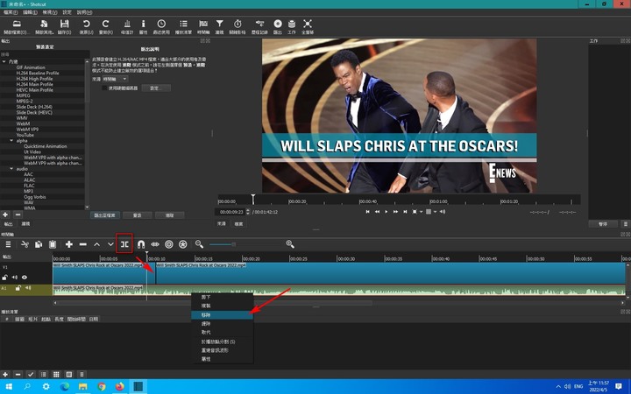This screenshot has width=631, height=394.
Task: Save project with floppy disk icon
Action: tap(64, 25)
